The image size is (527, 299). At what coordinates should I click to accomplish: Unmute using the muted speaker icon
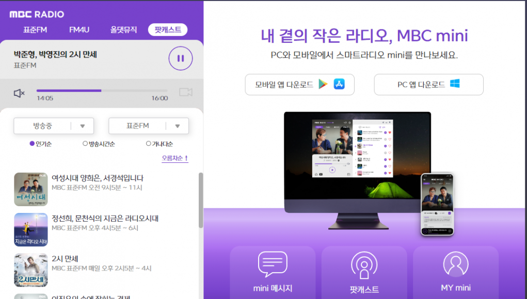coord(19,93)
